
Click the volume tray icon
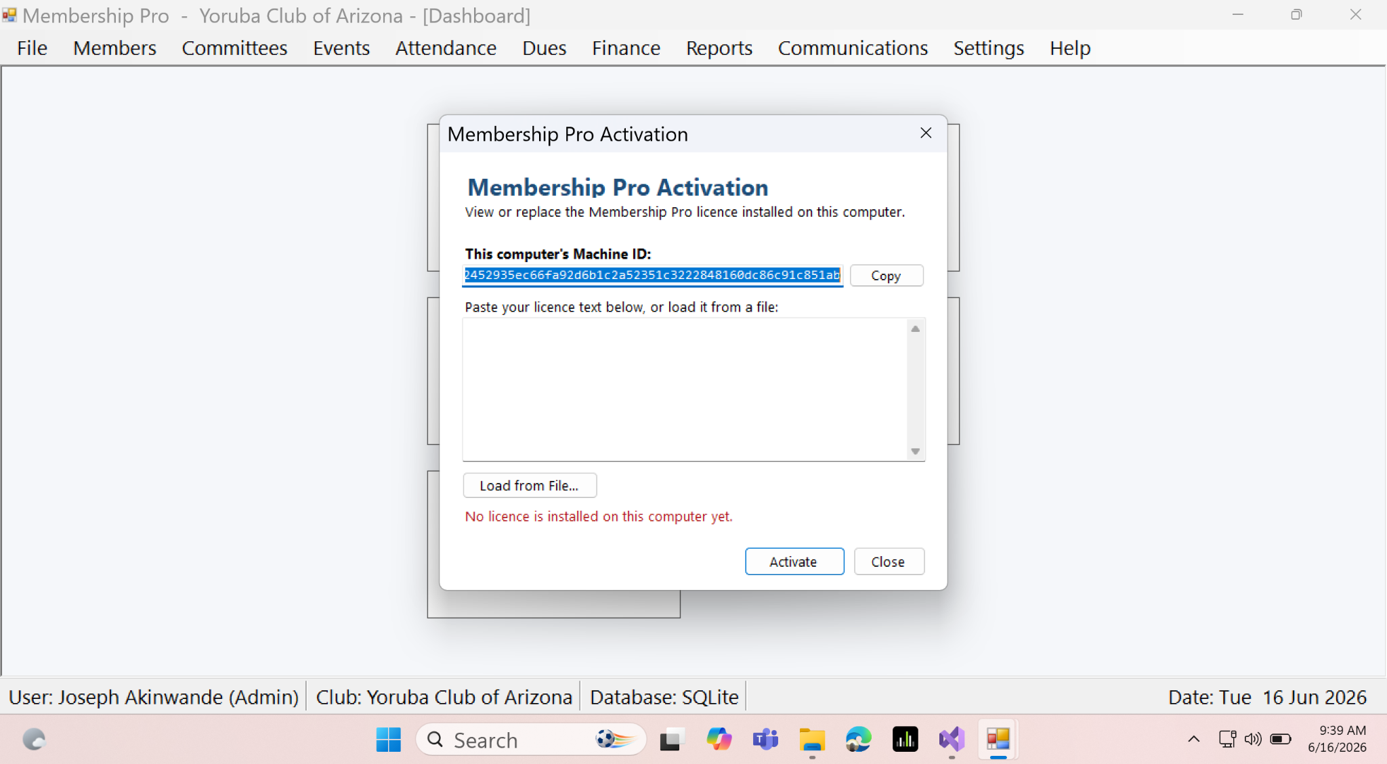pyautogui.click(x=1253, y=739)
